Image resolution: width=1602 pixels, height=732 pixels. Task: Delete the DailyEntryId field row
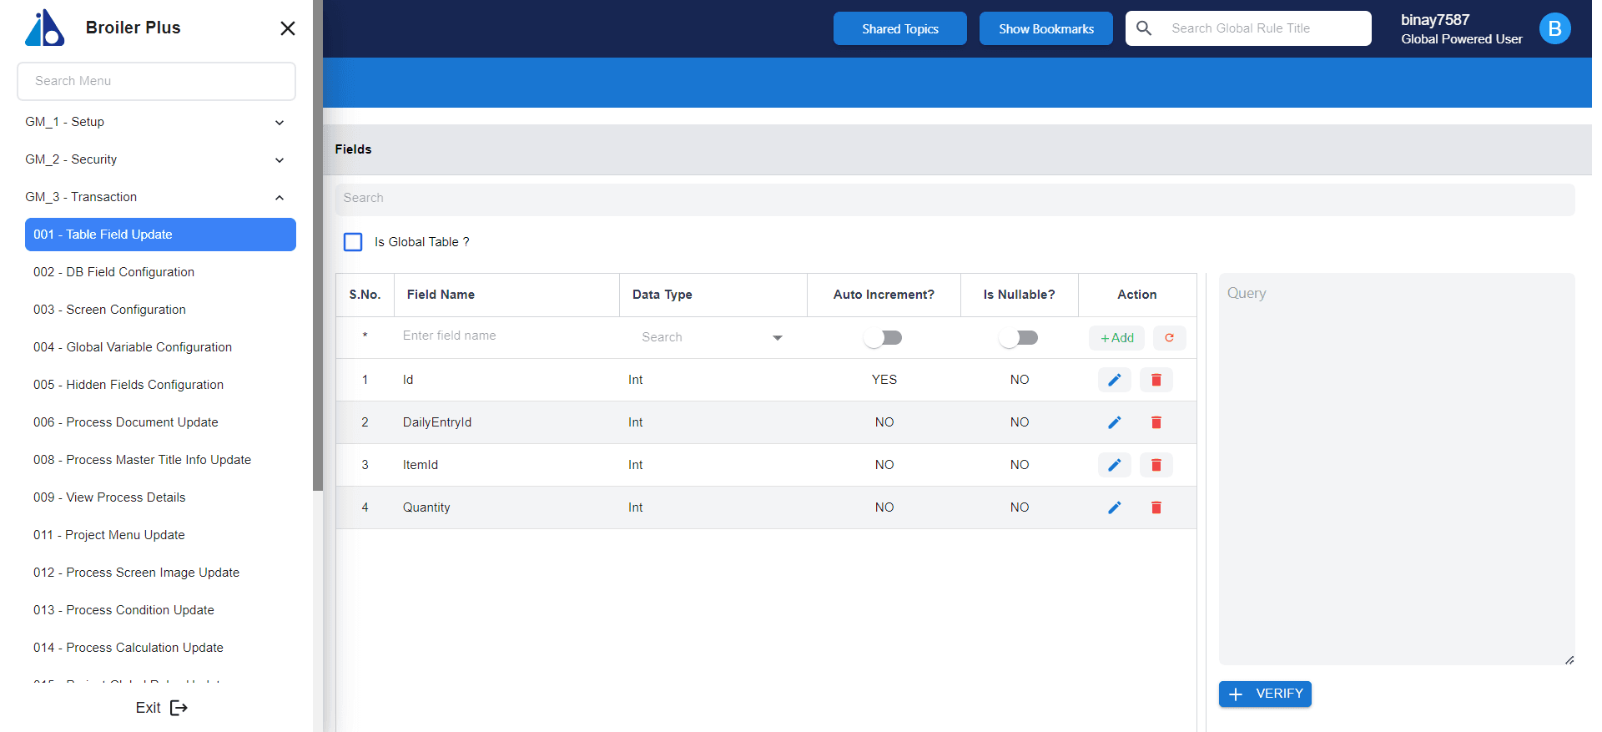[x=1156, y=422]
